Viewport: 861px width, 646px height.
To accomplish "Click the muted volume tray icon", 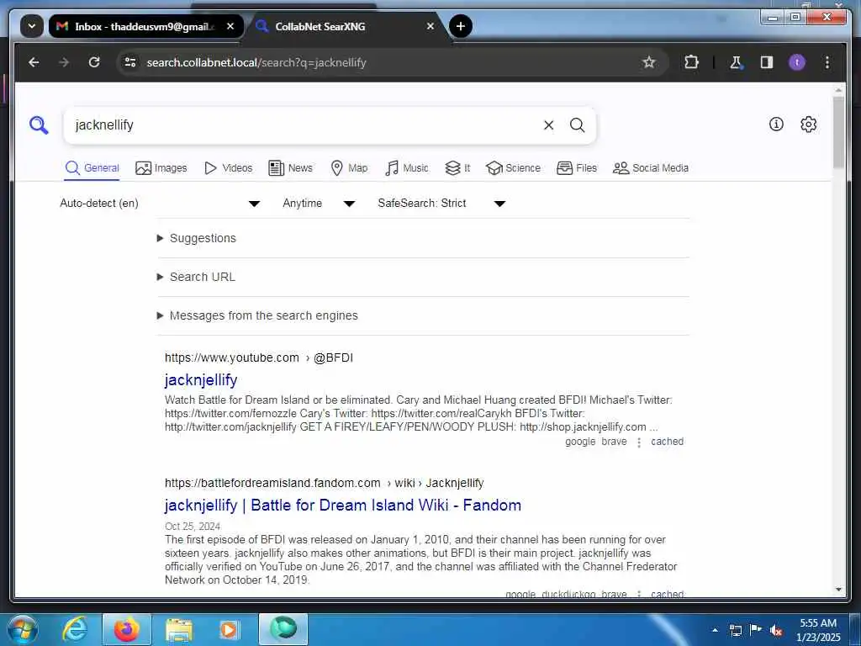I will [776, 630].
